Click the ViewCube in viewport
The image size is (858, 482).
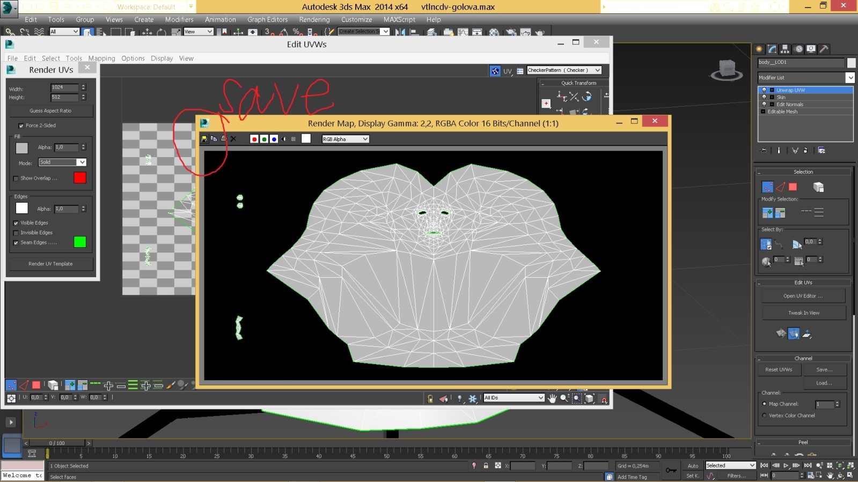click(727, 70)
